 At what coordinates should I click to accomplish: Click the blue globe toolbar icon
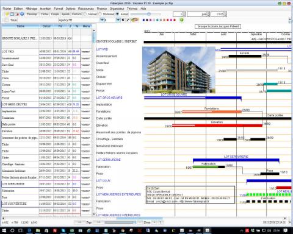(22, 14)
